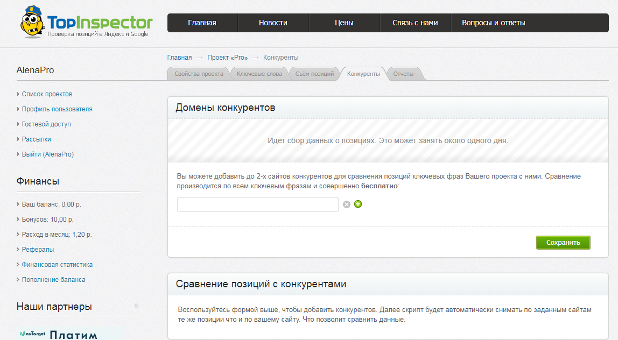Click the competitor domain input field
This screenshot has height=340, width=618.
(257, 204)
